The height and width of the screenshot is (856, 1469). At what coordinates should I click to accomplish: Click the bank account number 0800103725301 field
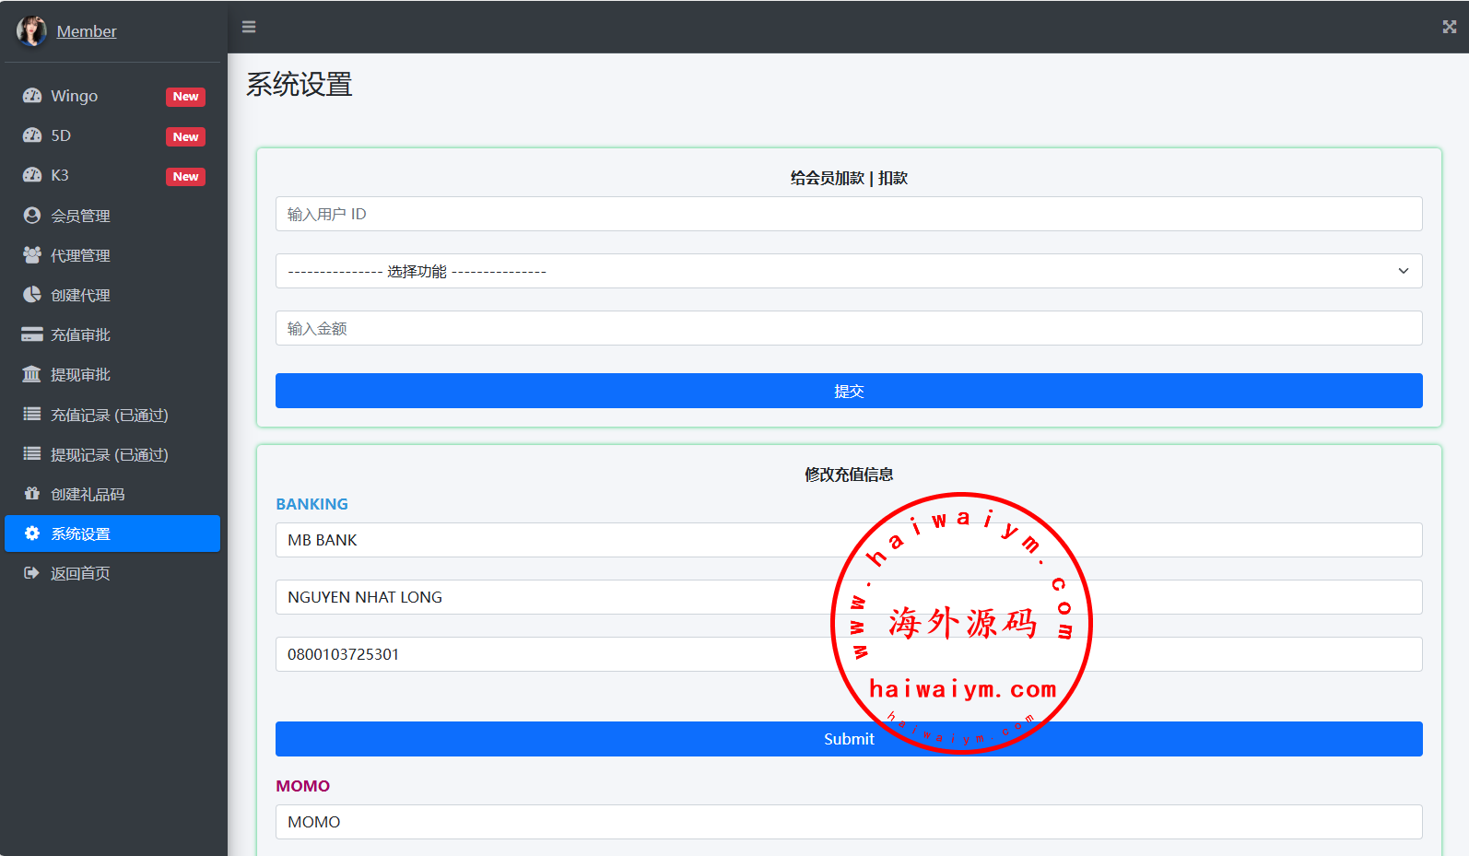(553, 654)
